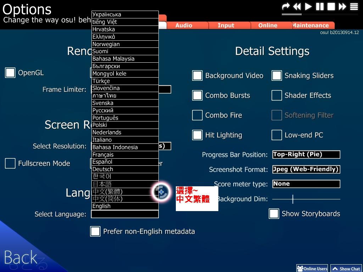Enable Shader Effects checkbox
The height and width of the screenshot is (272, 363).
tap(277, 95)
